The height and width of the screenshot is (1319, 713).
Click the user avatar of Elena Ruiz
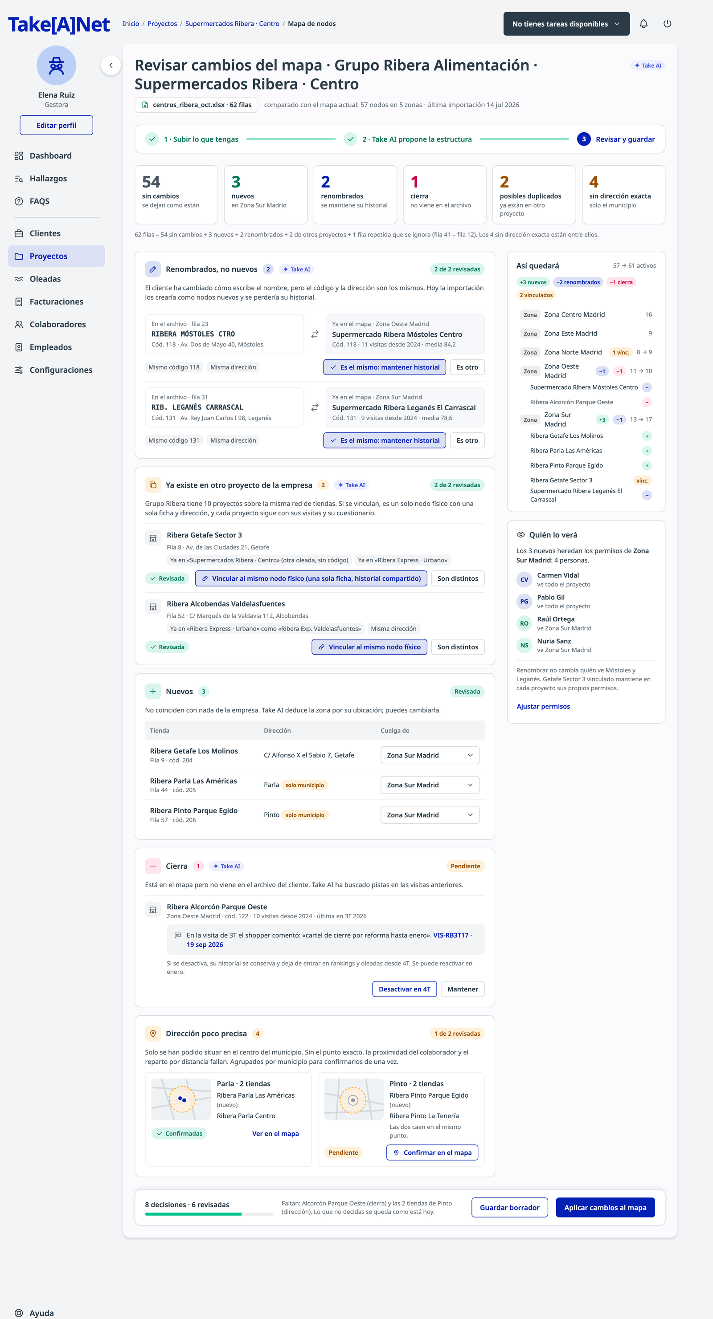[x=57, y=65]
